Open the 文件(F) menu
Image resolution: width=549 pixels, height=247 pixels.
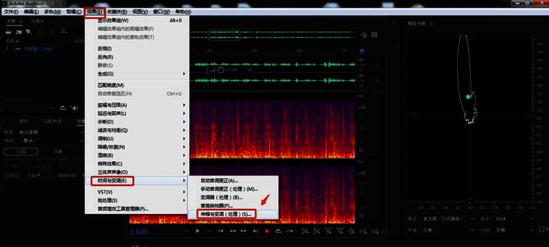coord(11,12)
